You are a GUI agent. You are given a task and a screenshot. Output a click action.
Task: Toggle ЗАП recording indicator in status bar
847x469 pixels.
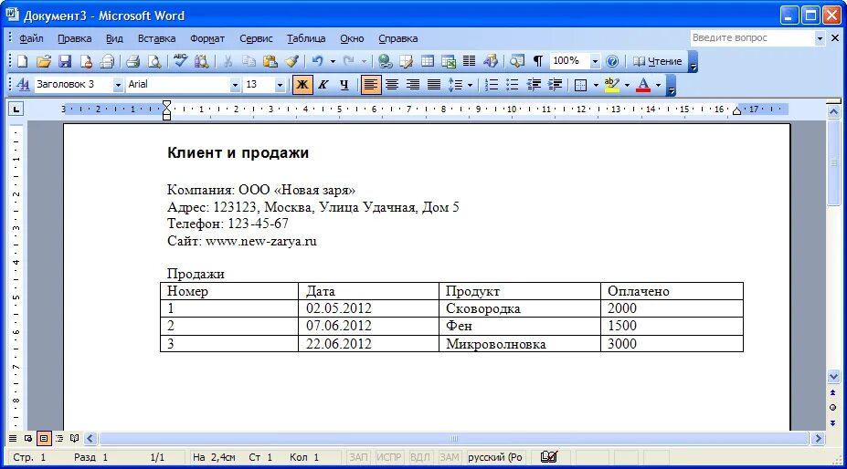point(358,457)
